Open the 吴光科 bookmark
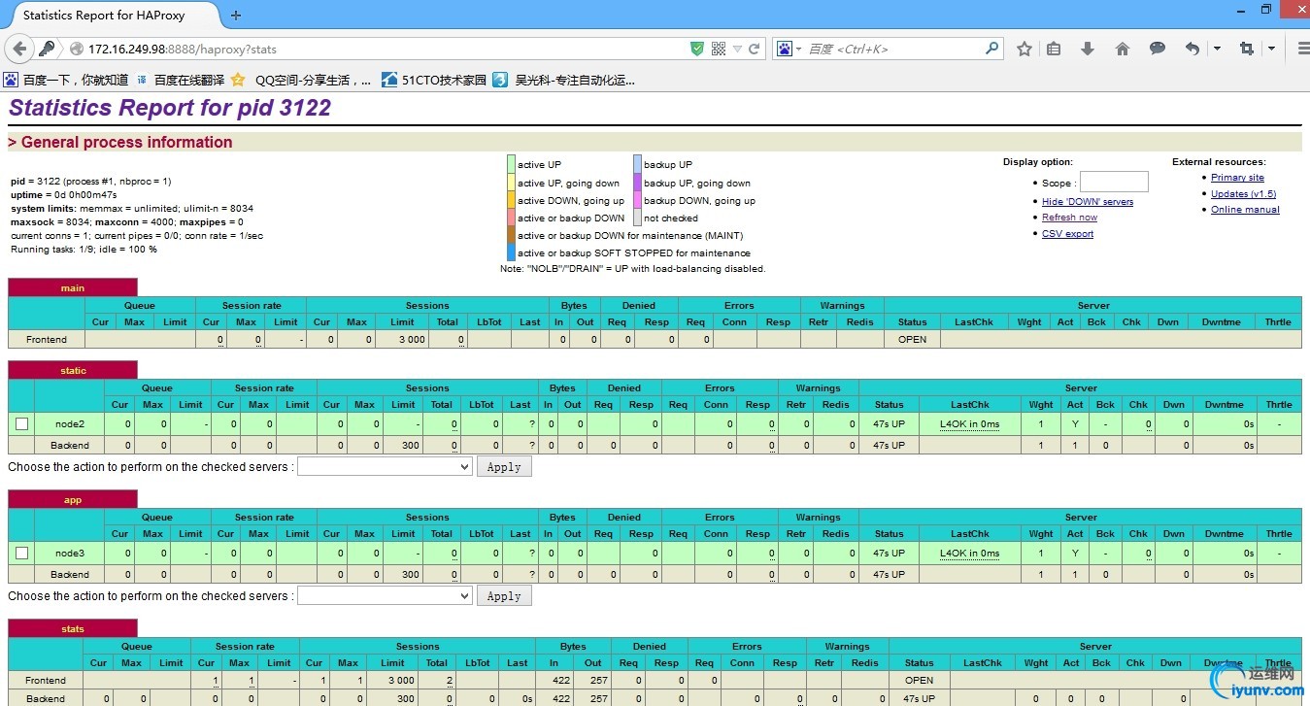 [564, 81]
